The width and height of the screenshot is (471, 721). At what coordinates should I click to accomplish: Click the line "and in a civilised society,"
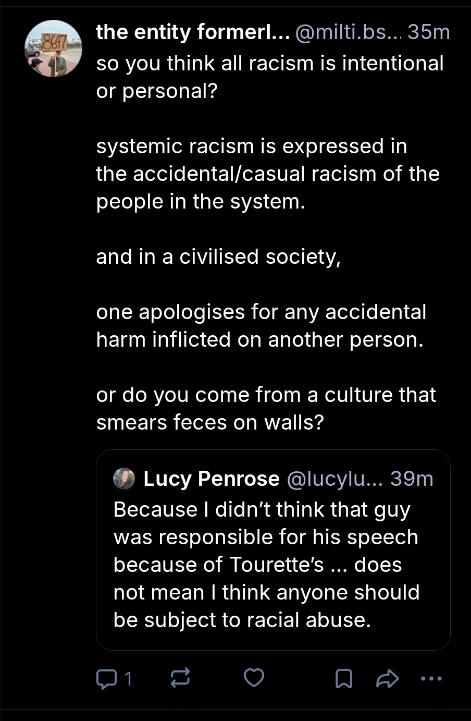[x=218, y=256]
